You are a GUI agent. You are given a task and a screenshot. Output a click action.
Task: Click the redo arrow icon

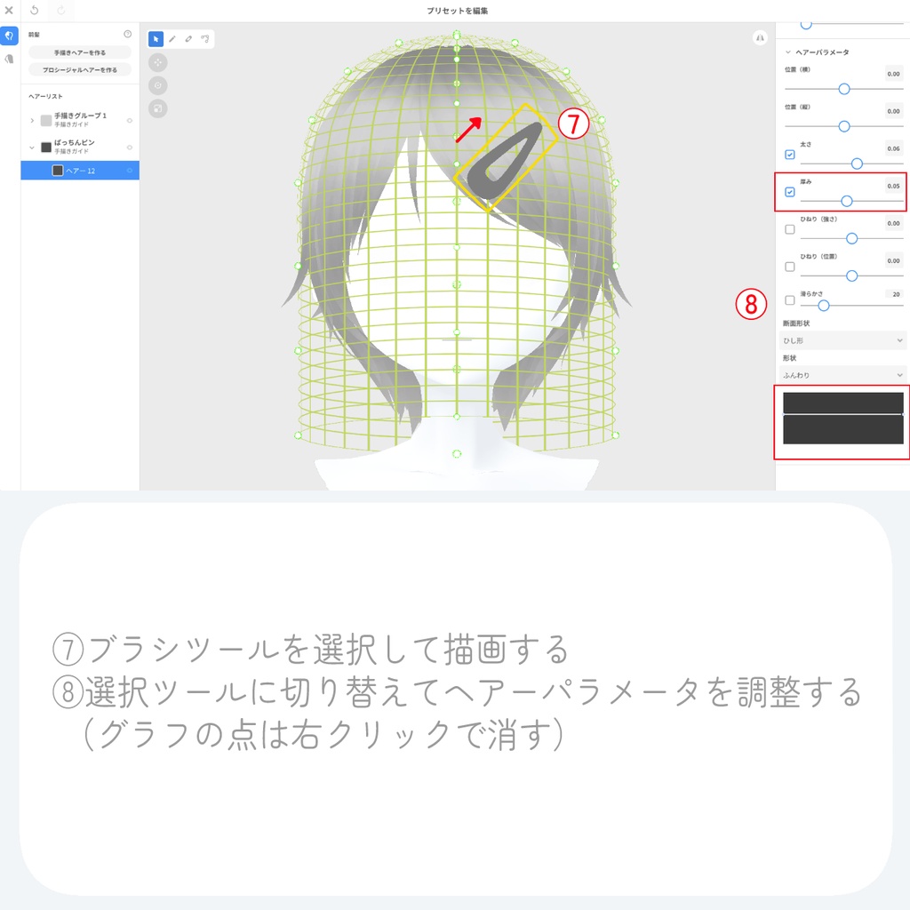(61, 10)
